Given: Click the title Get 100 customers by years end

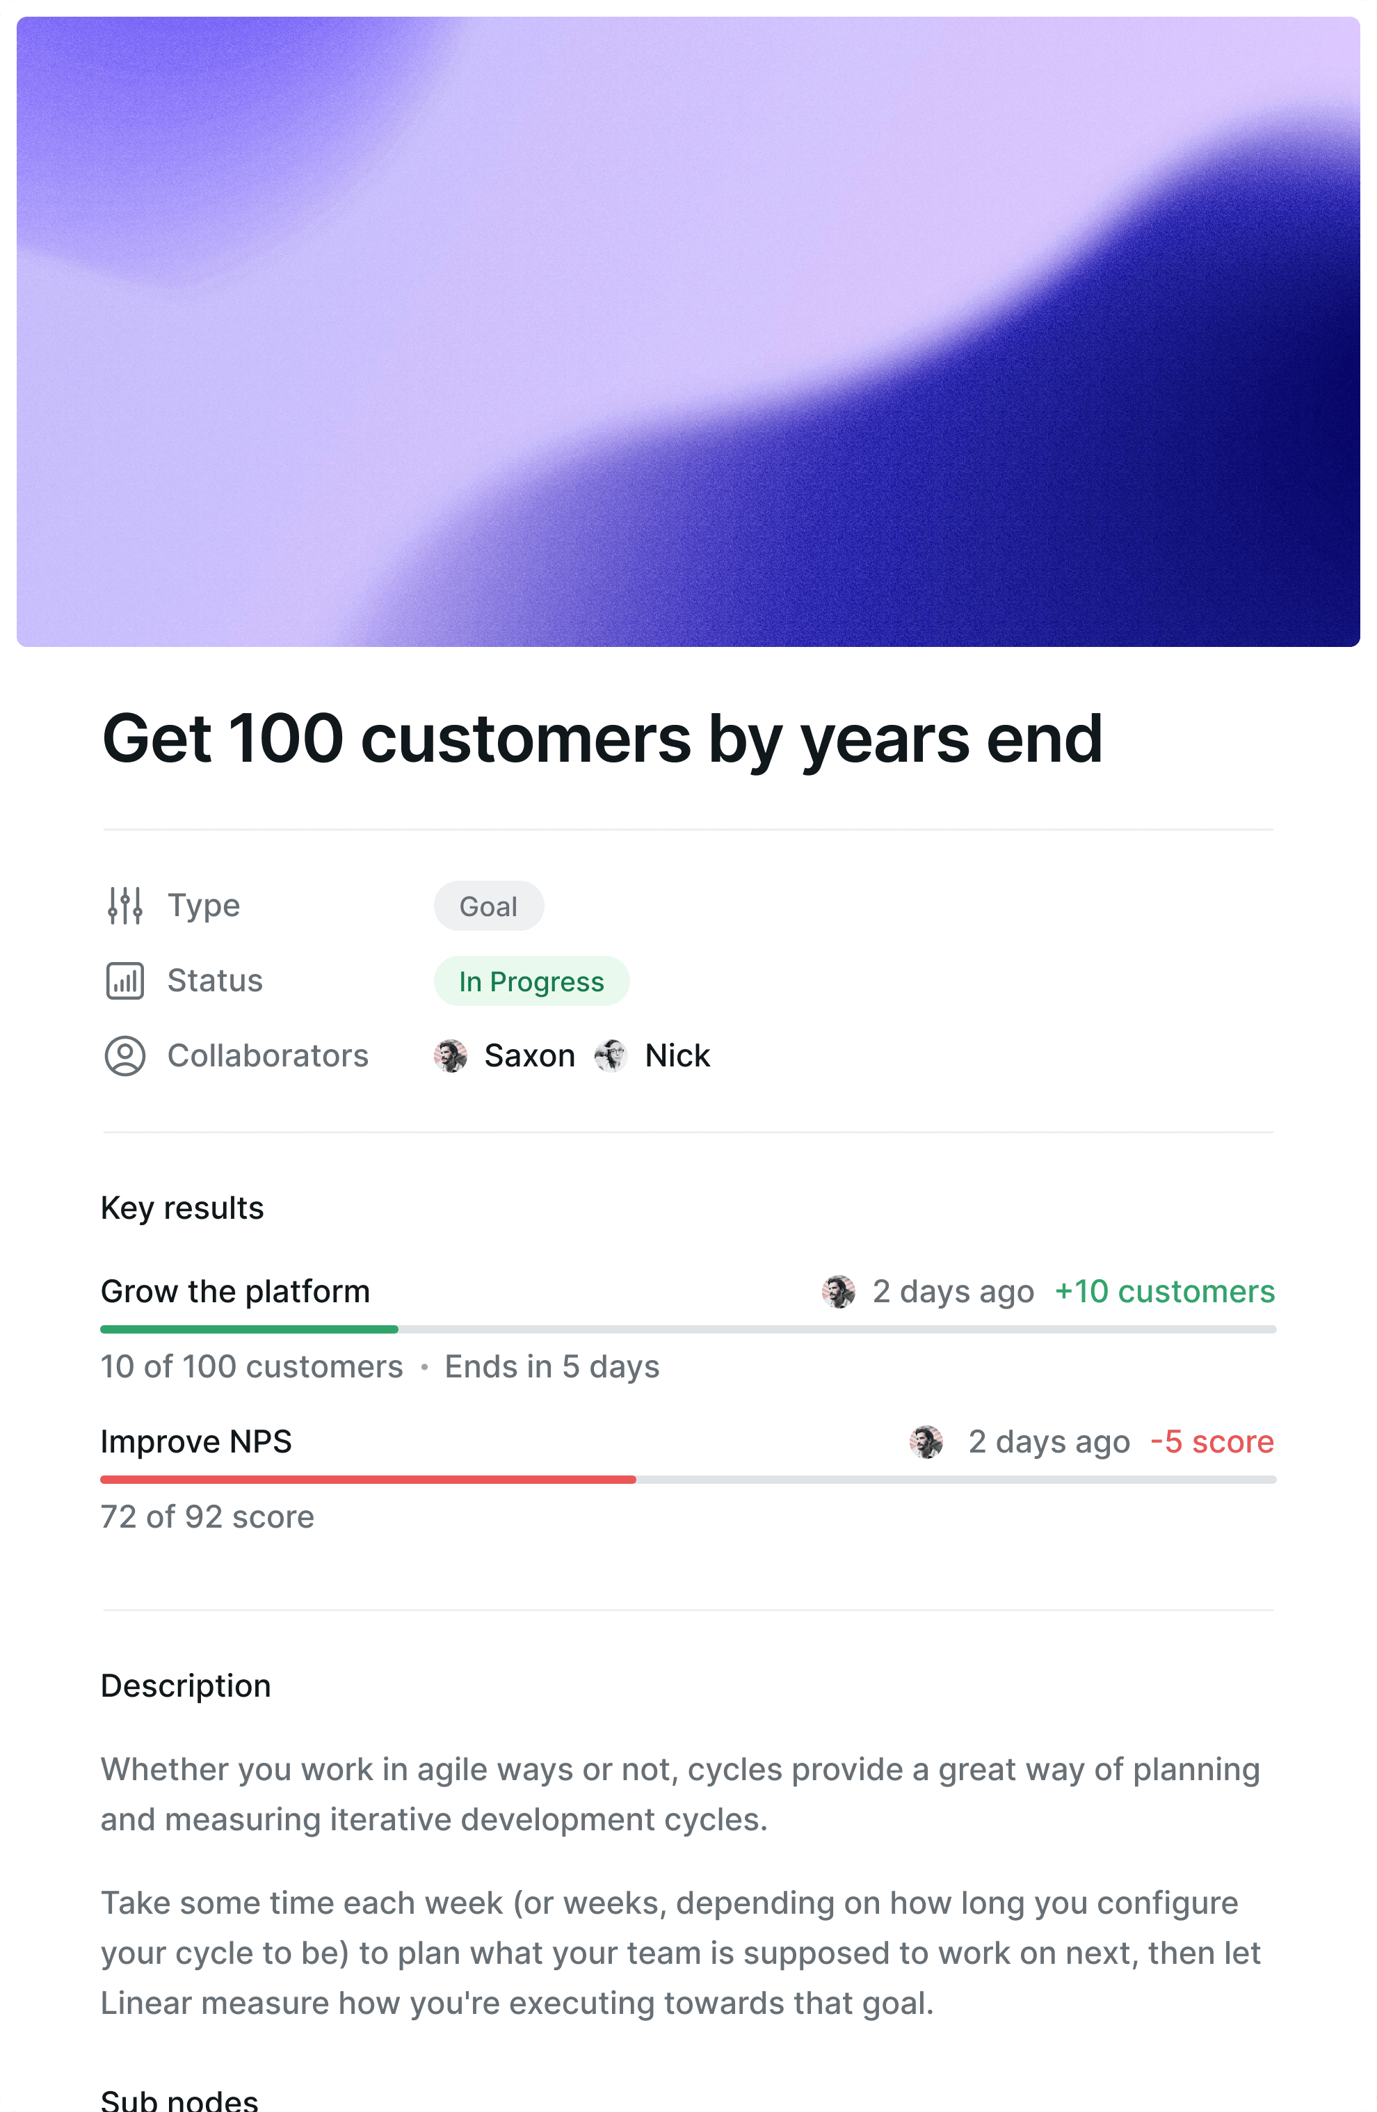Looking at the screenshot, I should pos(602,739).
